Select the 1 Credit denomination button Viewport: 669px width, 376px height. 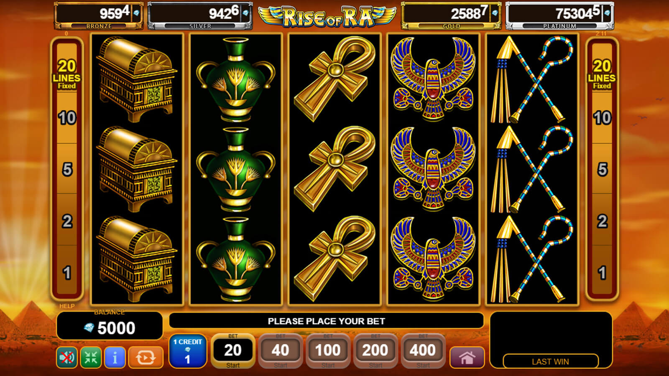point(188,351)
